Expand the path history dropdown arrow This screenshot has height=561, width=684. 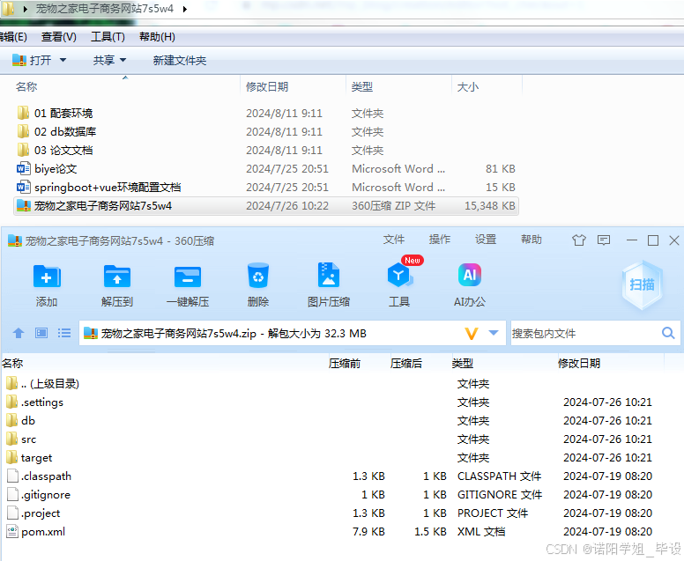coord(494,333)
